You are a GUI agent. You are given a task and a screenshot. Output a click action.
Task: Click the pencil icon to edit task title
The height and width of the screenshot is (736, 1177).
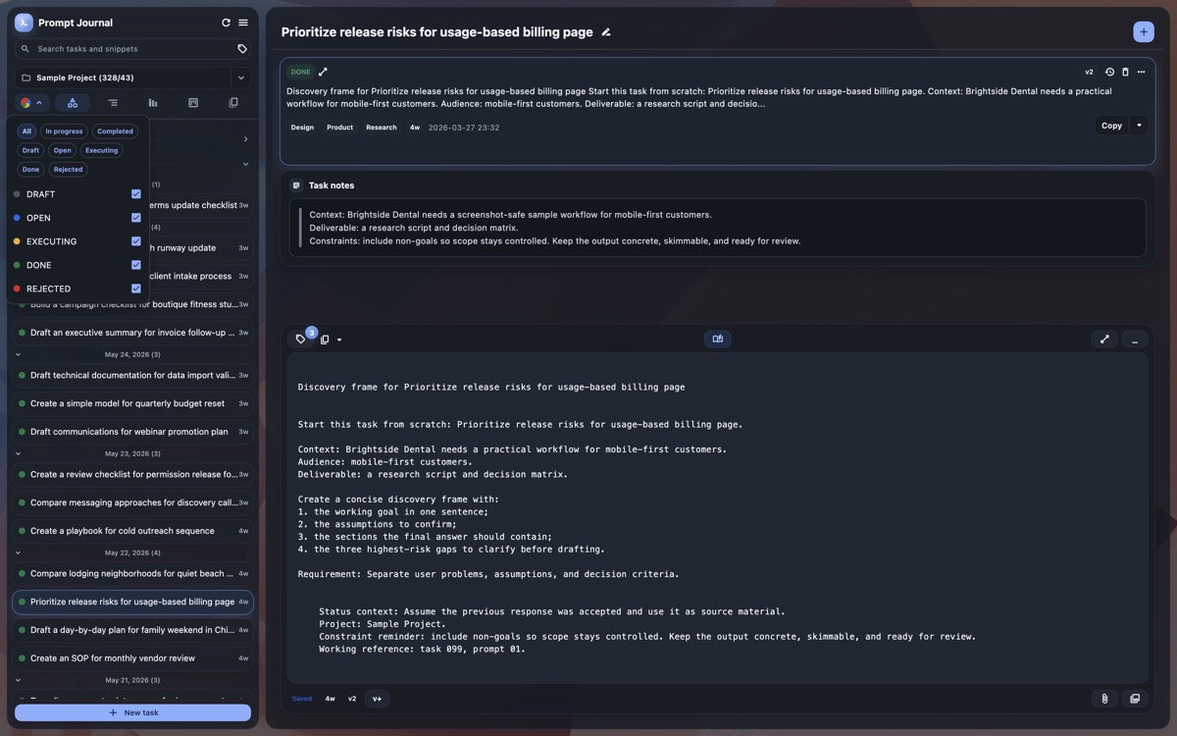pos(606,32)
